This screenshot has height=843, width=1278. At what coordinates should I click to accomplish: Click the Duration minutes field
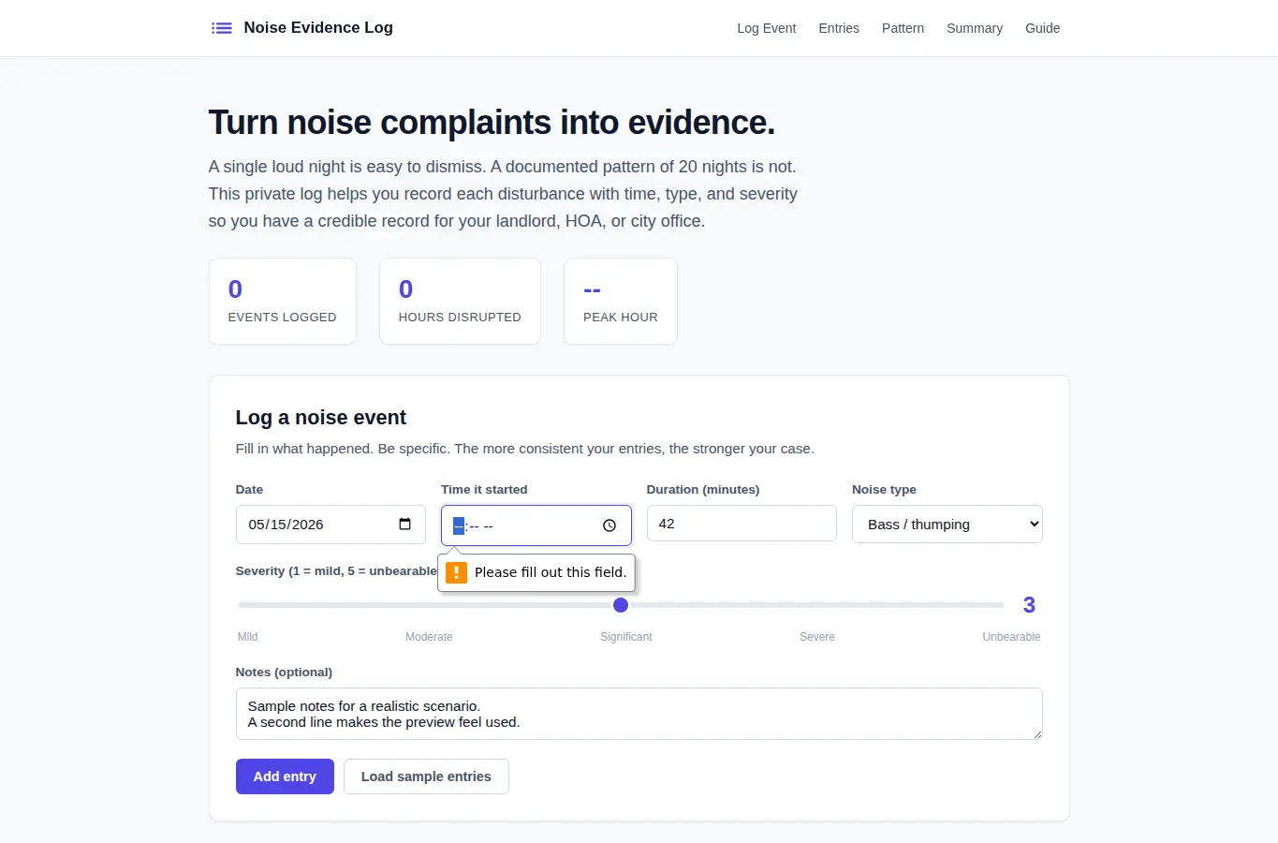[x=742, y=524]
